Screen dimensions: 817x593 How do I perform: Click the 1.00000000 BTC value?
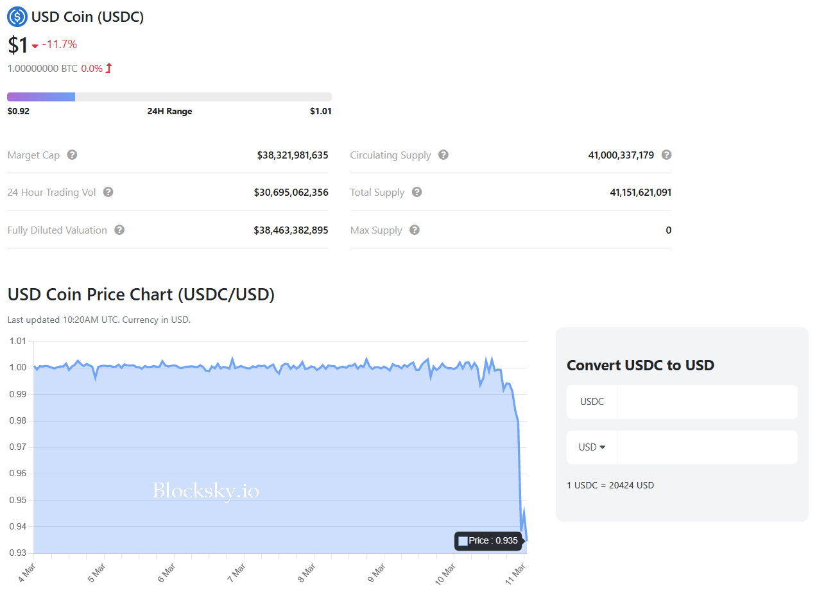point(42,68)
